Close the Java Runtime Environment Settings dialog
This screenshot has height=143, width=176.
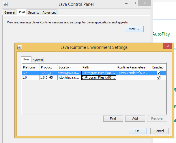point(167,46)
